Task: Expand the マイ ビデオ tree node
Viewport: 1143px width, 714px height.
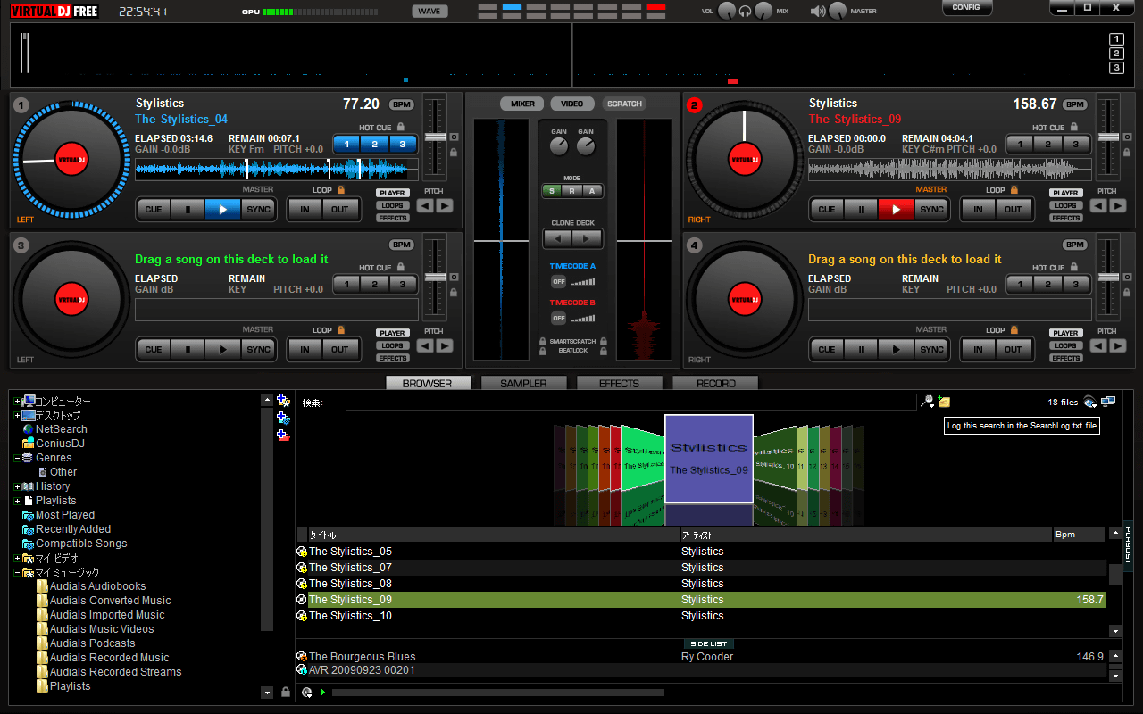Action: pyautogui.click(x=17, y=559)
